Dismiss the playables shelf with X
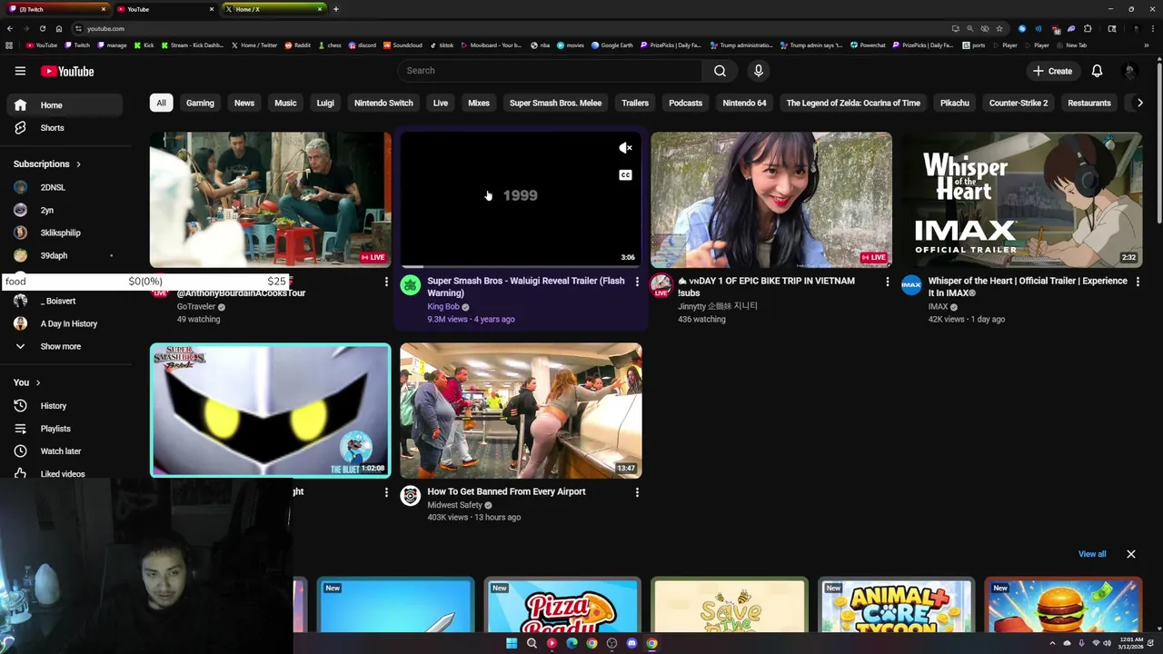 [1131, 554]
